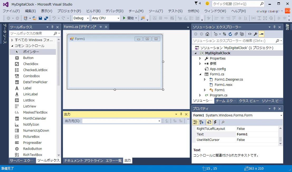The image size is (292, 172).
Task: Click the Show All Files icon
Action: point(242,34)
